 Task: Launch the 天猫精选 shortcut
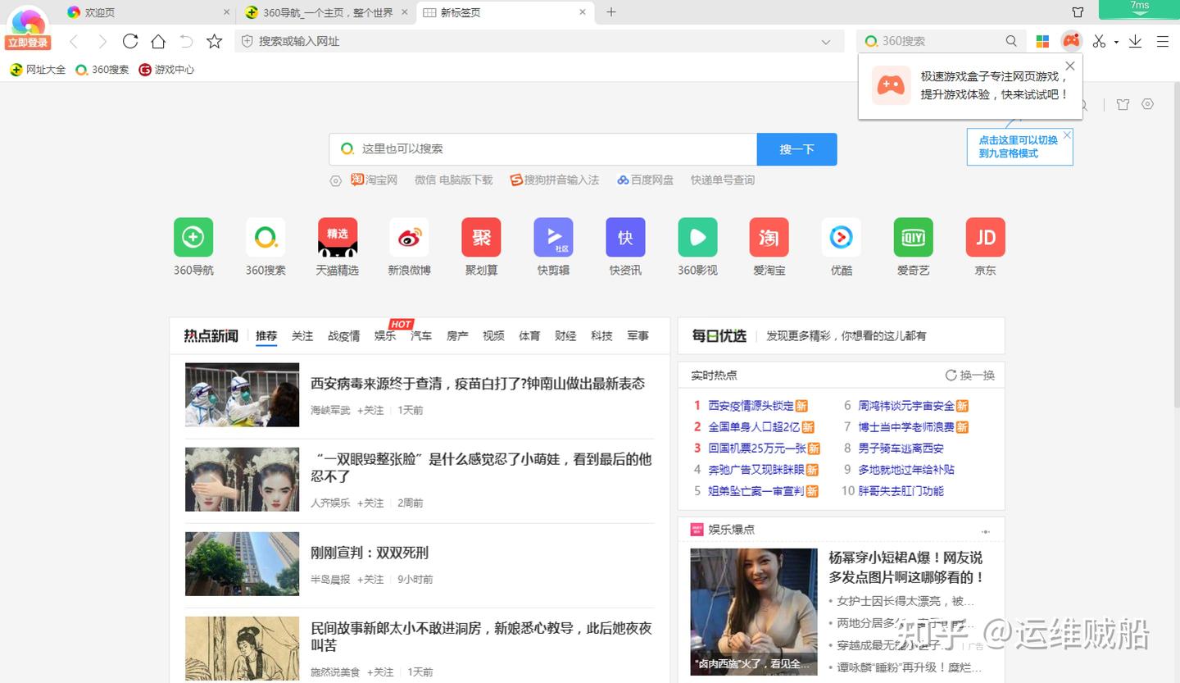(338, 238)
